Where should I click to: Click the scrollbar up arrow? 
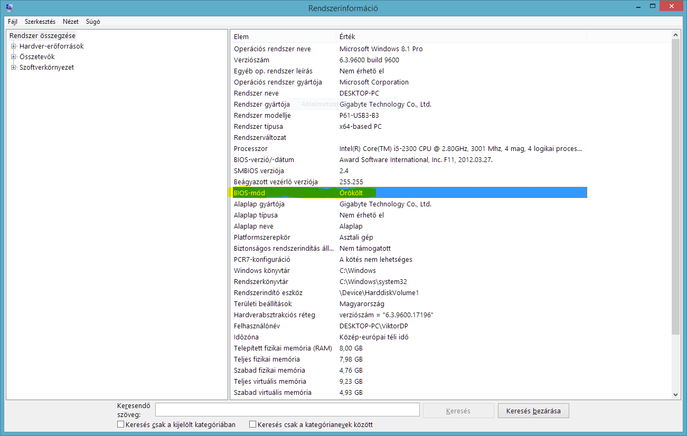[675, 35]
